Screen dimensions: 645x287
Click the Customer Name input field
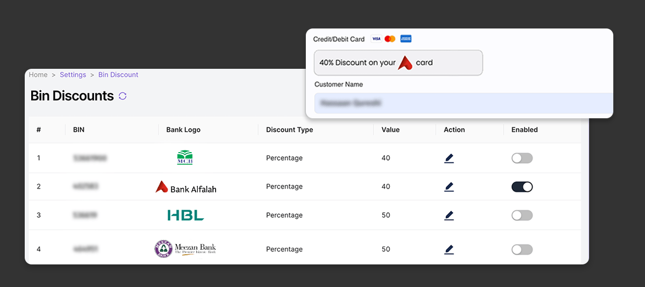coord(463,103)
